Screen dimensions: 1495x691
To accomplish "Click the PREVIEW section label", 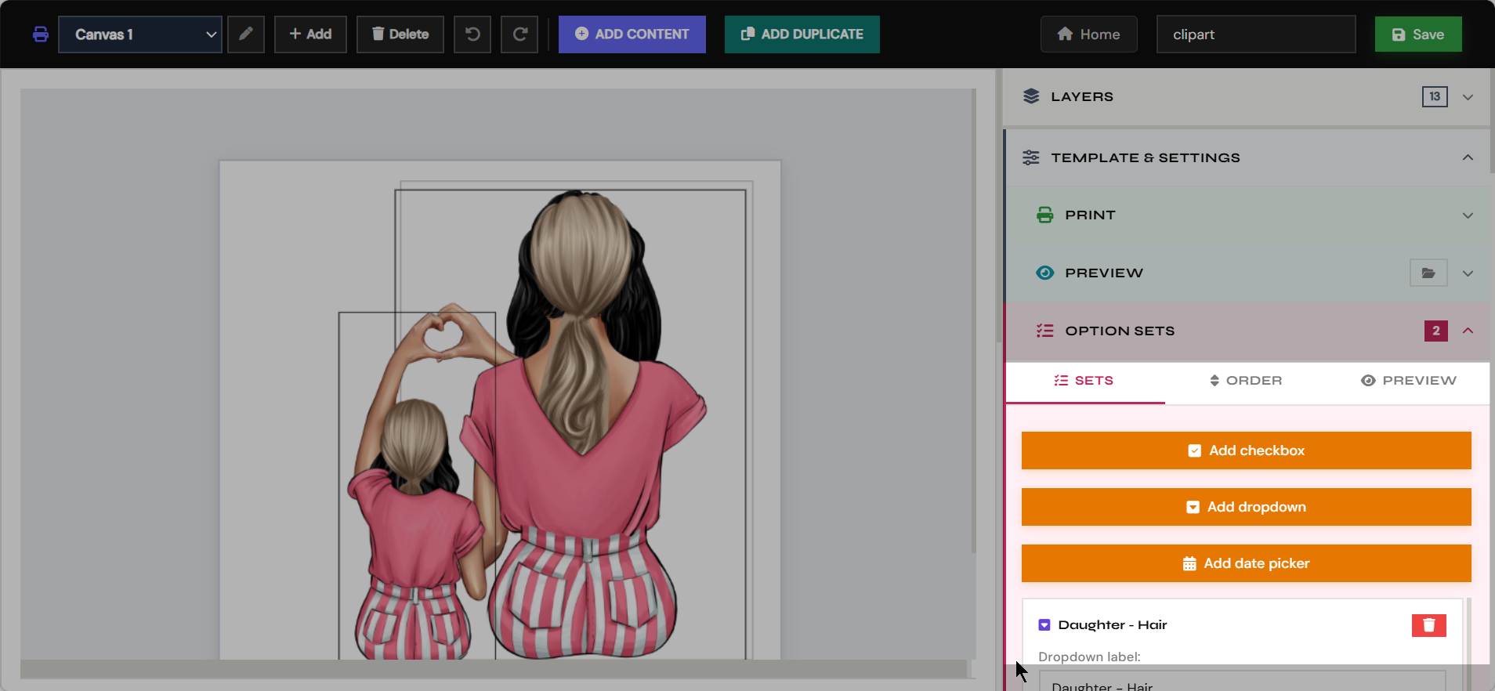I will [1104, 273].
